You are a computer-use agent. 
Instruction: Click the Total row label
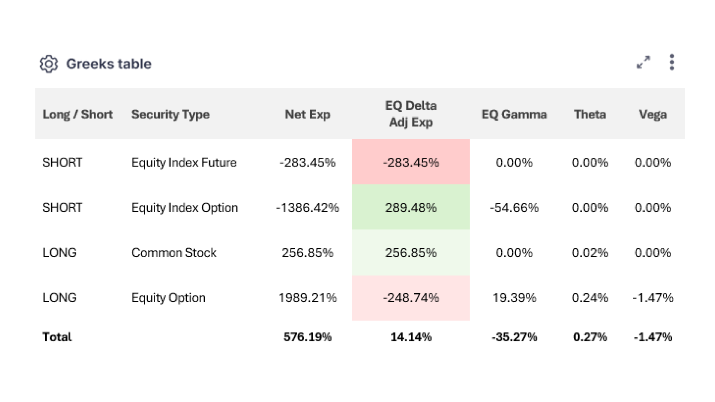coord(57,337)
